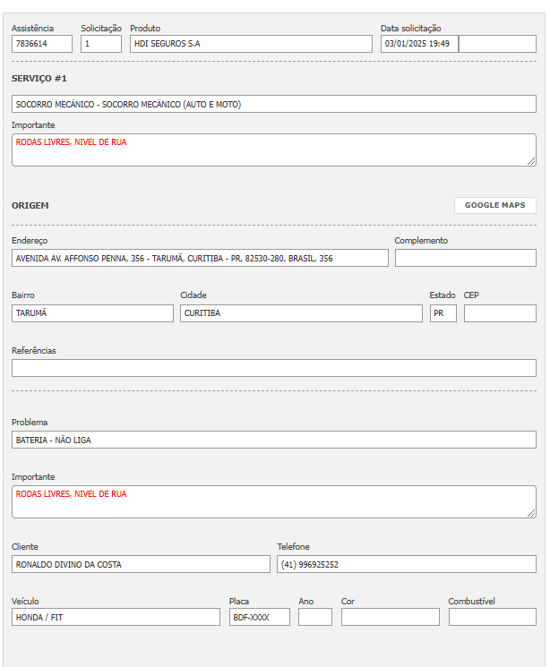Focus the empty Combustível field
Screen dimensions: 550x667
click(x=492, y=617)
